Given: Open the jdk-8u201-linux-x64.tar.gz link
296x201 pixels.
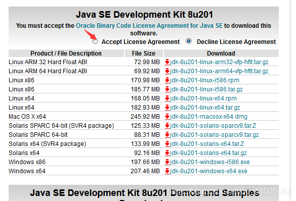Looking at the screenshot, I should coord(205,108).
